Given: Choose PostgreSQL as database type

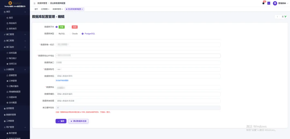Looking at the screenshot, I should [82, 34].
